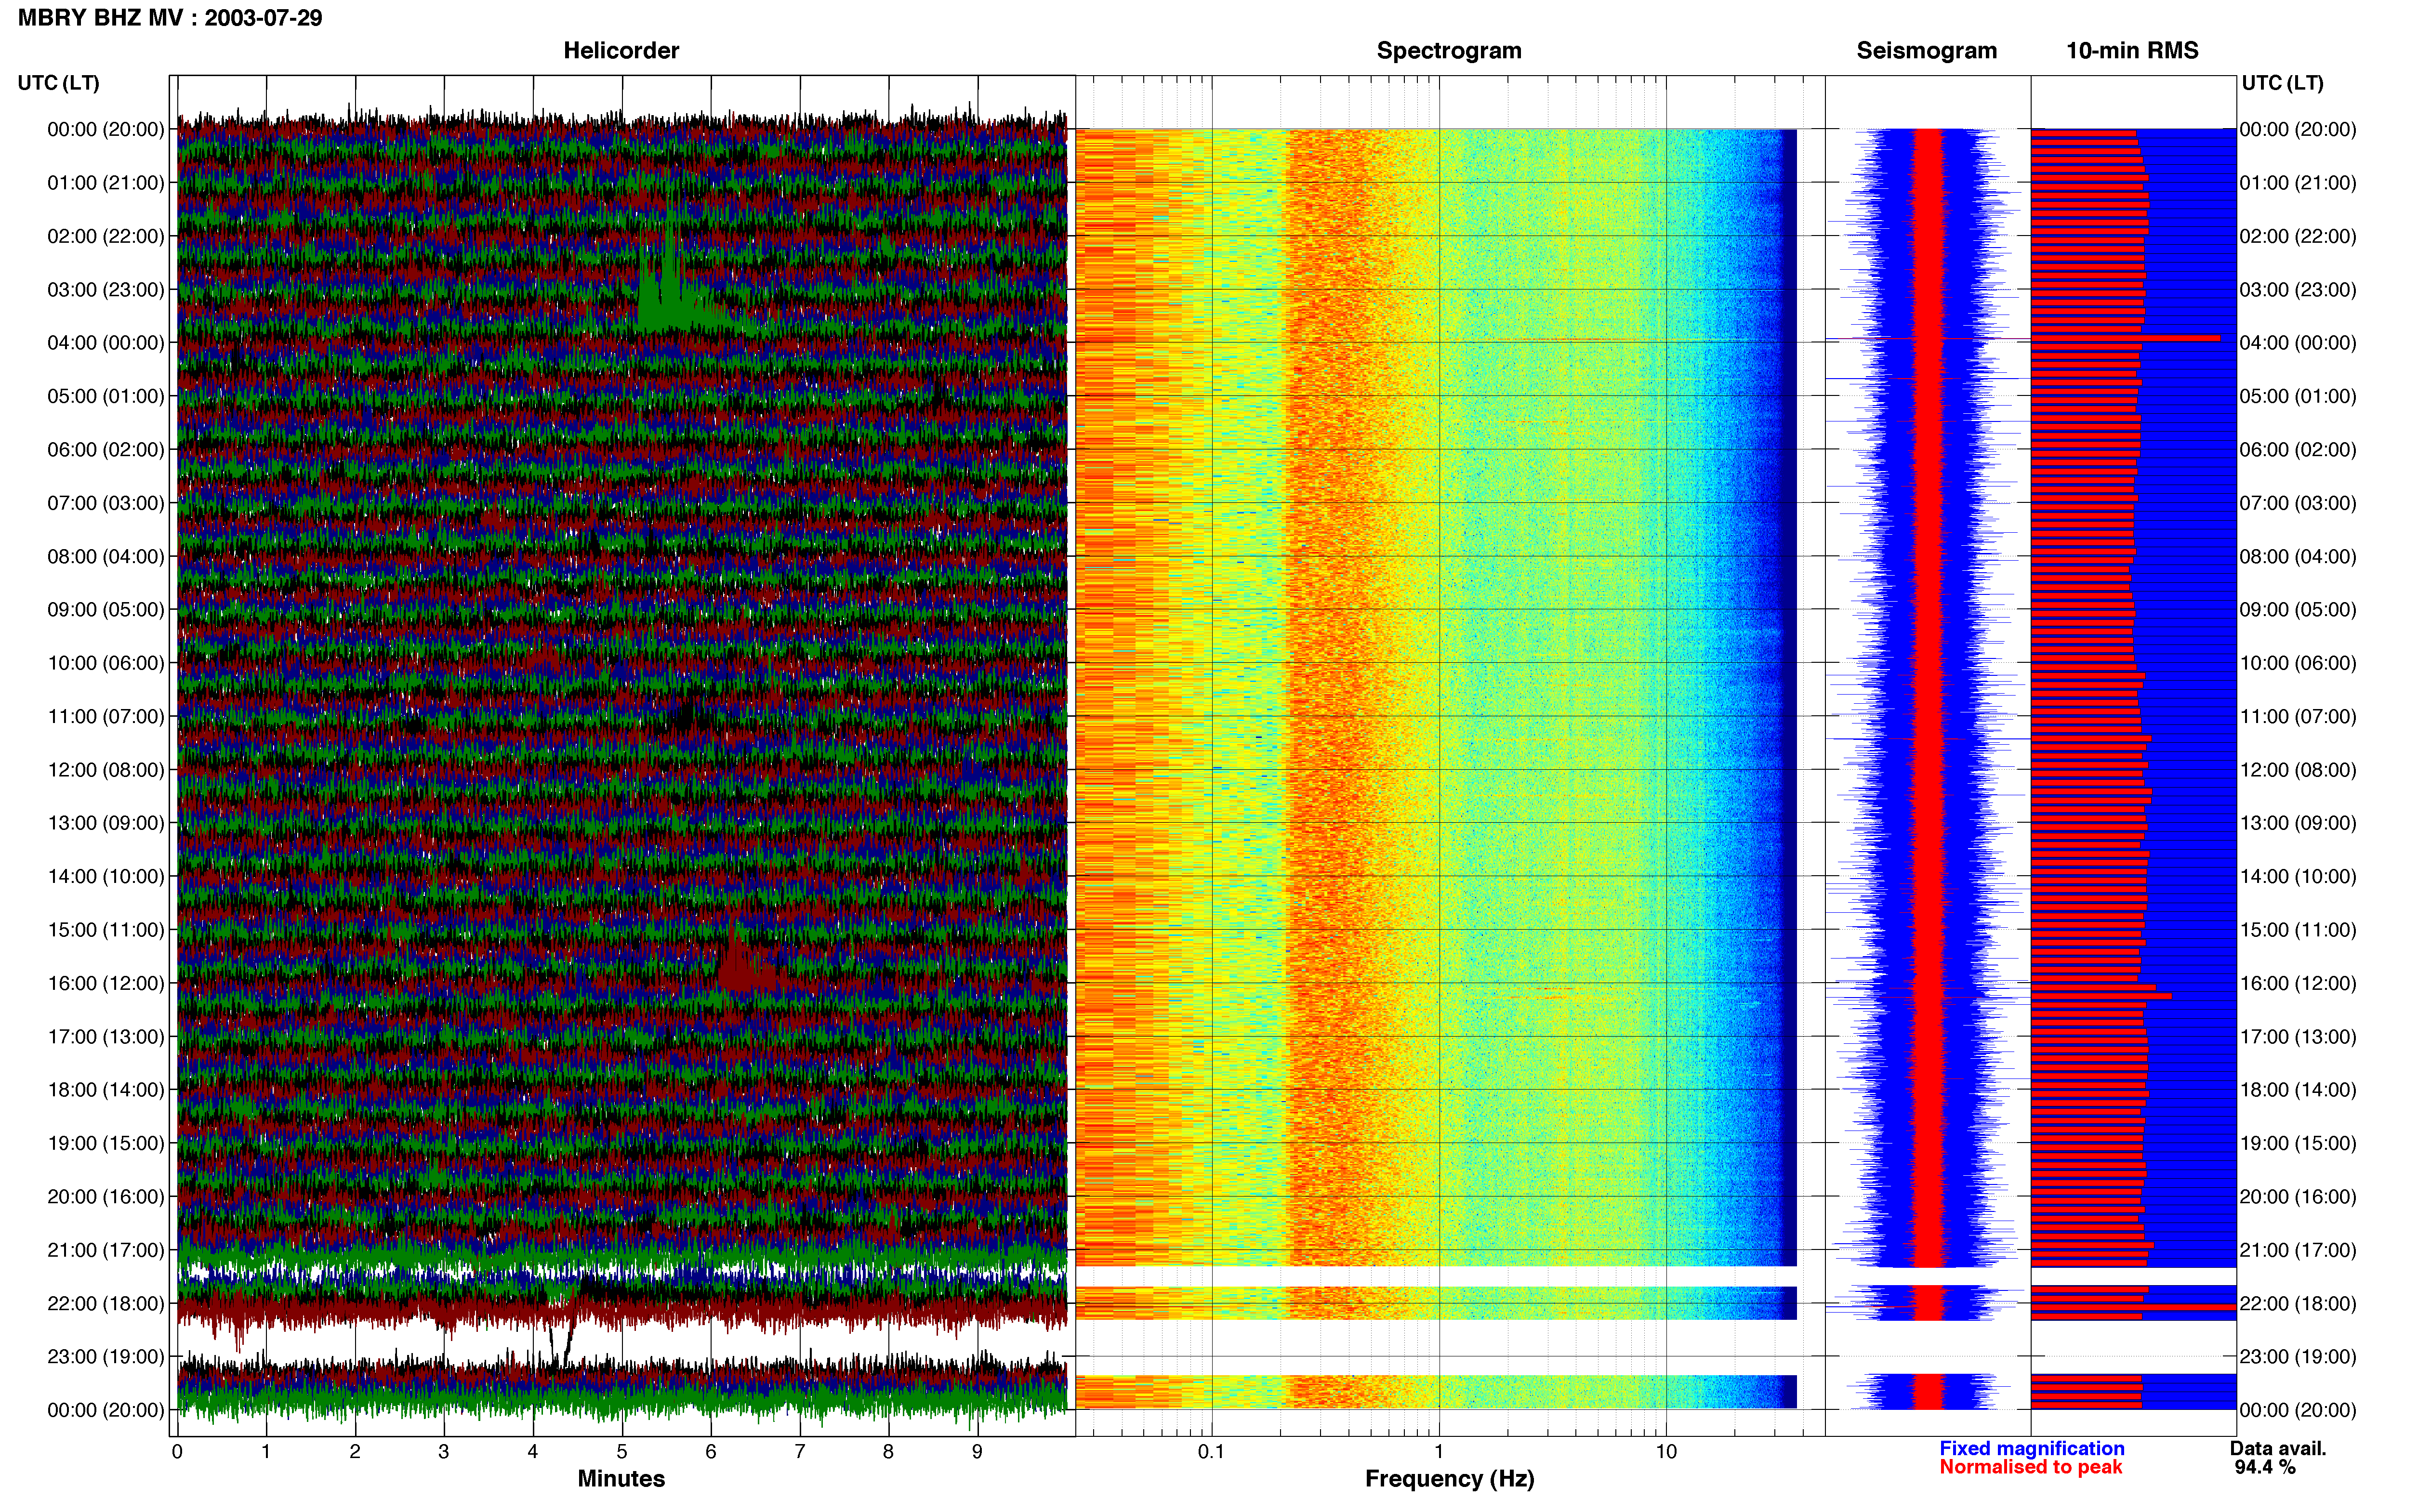Click the 'Minutes' x-axis label
Screen dimensions: 2418x1512
click(621, 1478)
